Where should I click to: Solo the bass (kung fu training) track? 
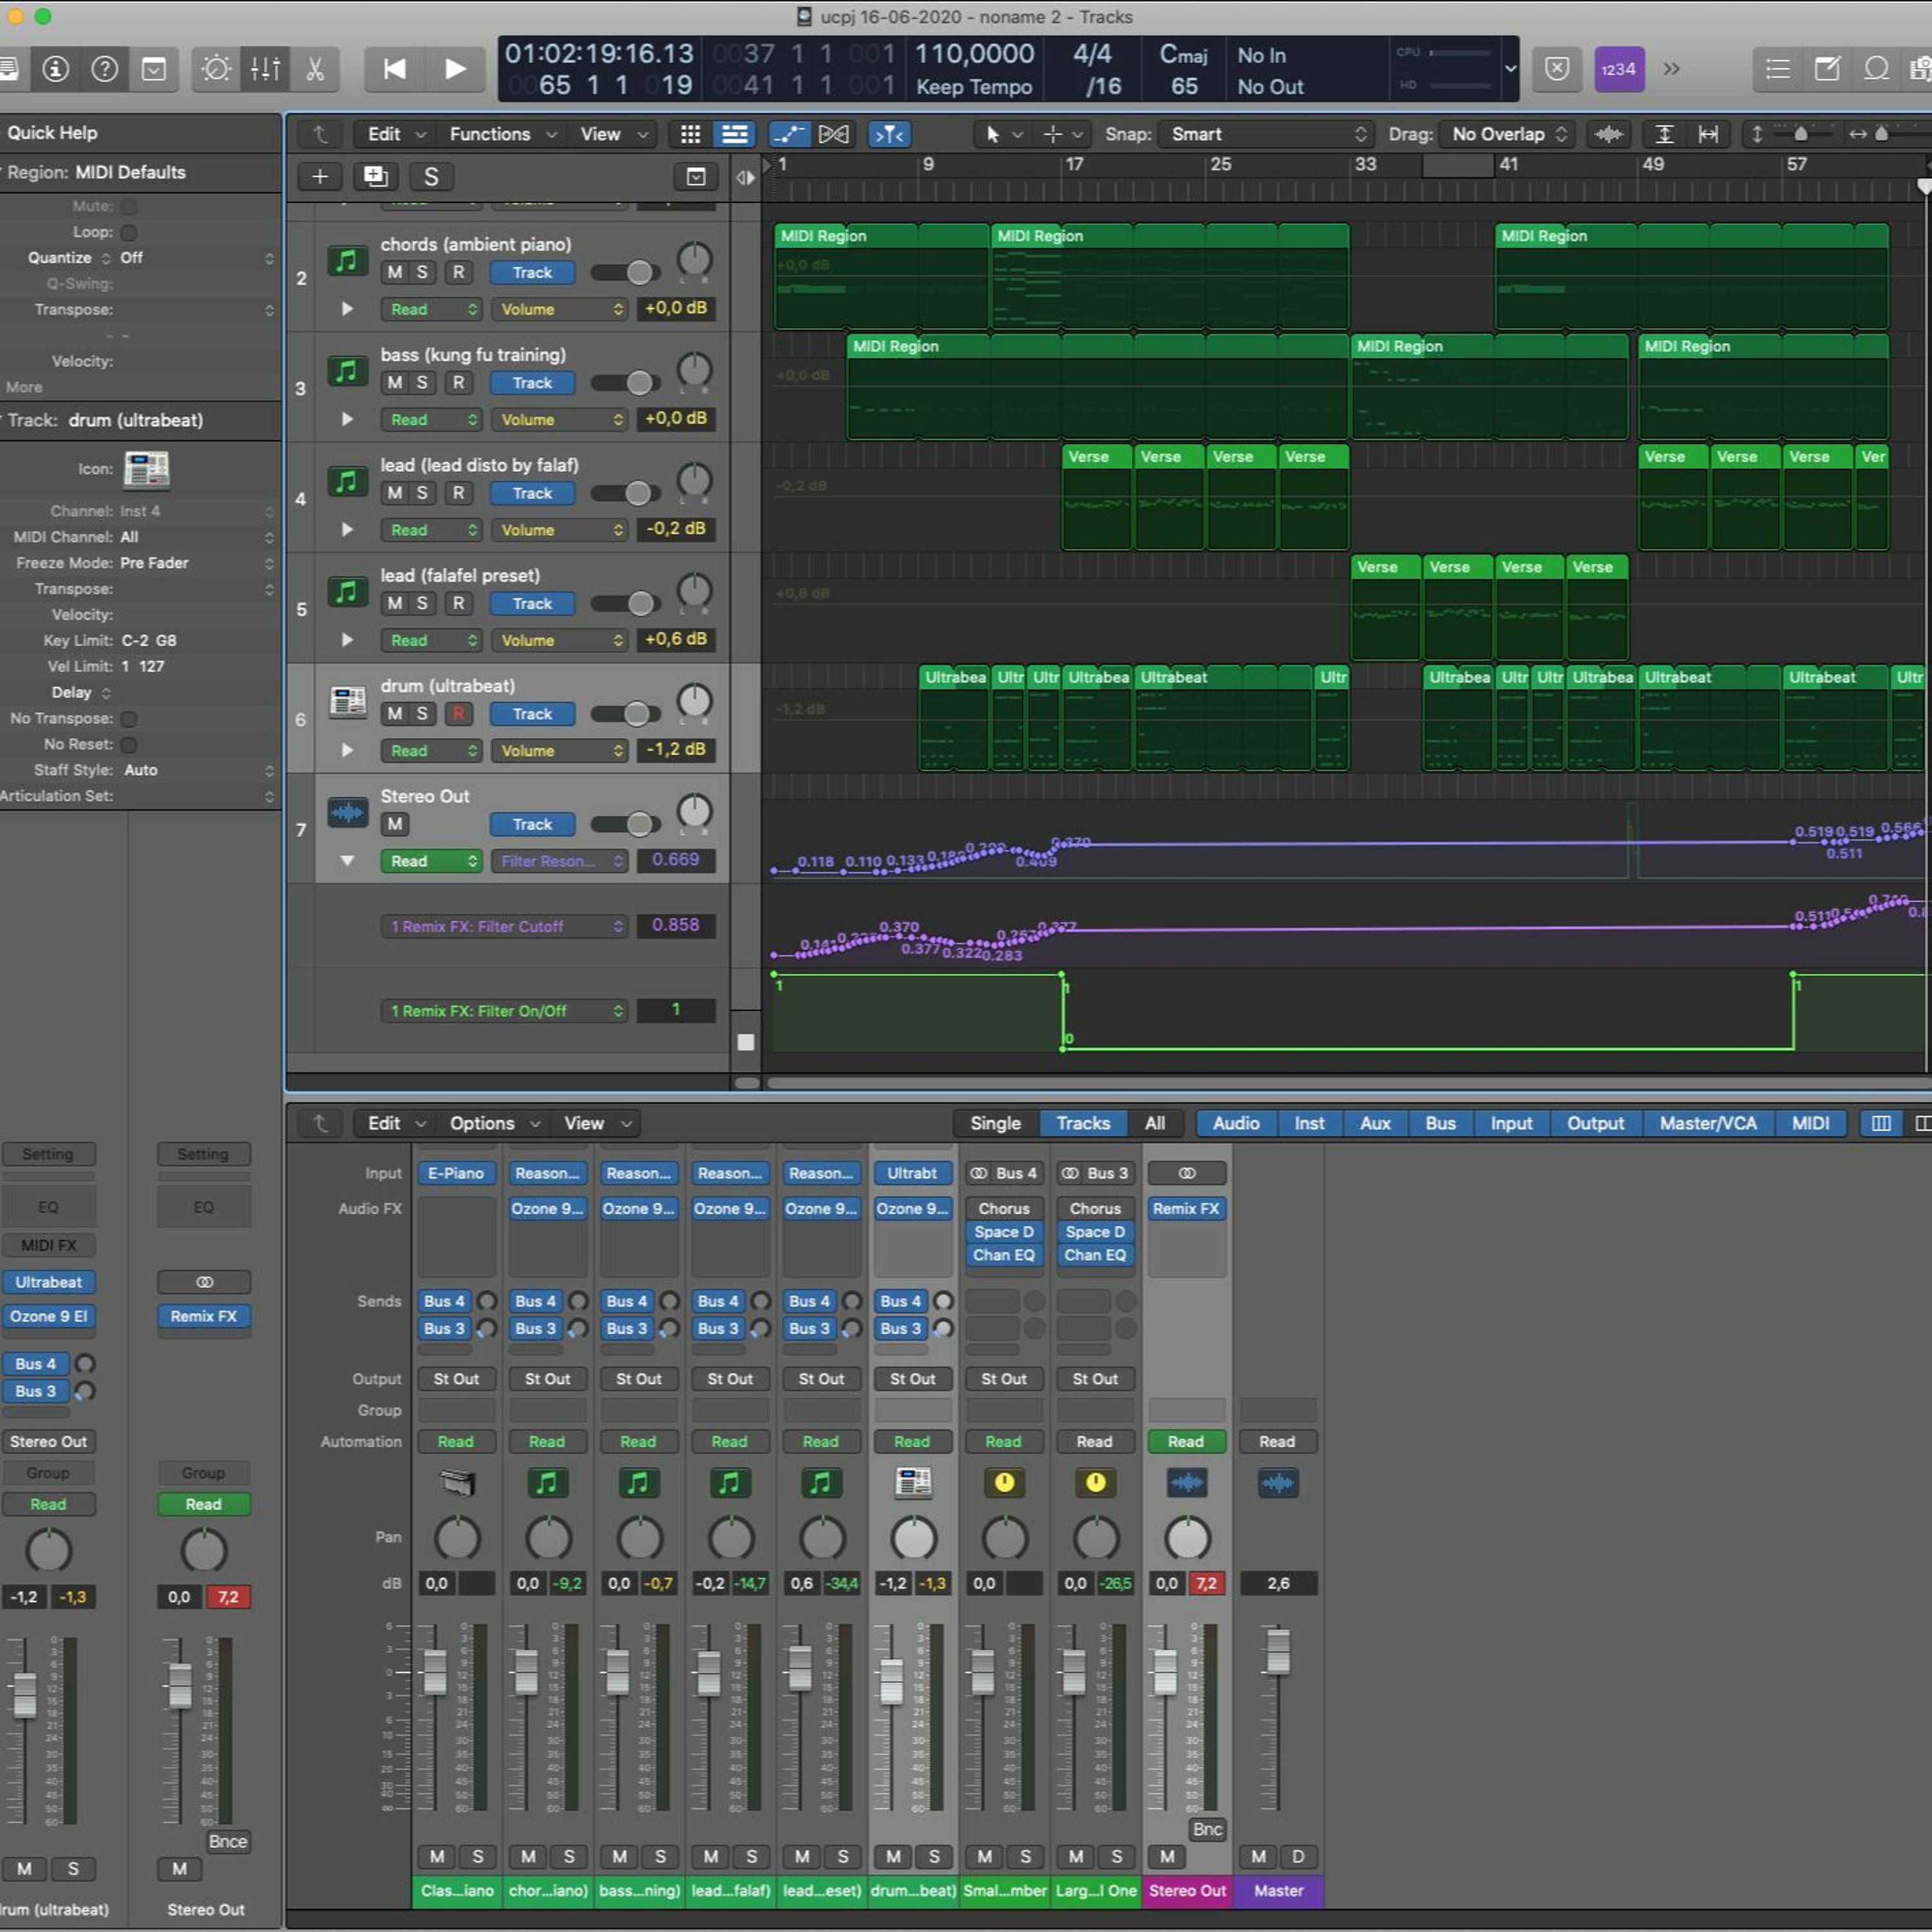click(x=422, y=383)
